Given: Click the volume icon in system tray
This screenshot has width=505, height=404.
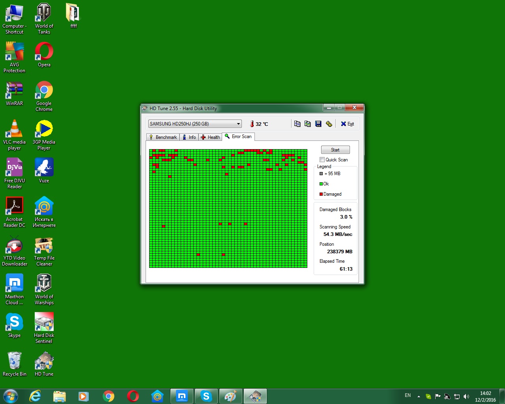Looking at the screenshot, I should point(466,397).
